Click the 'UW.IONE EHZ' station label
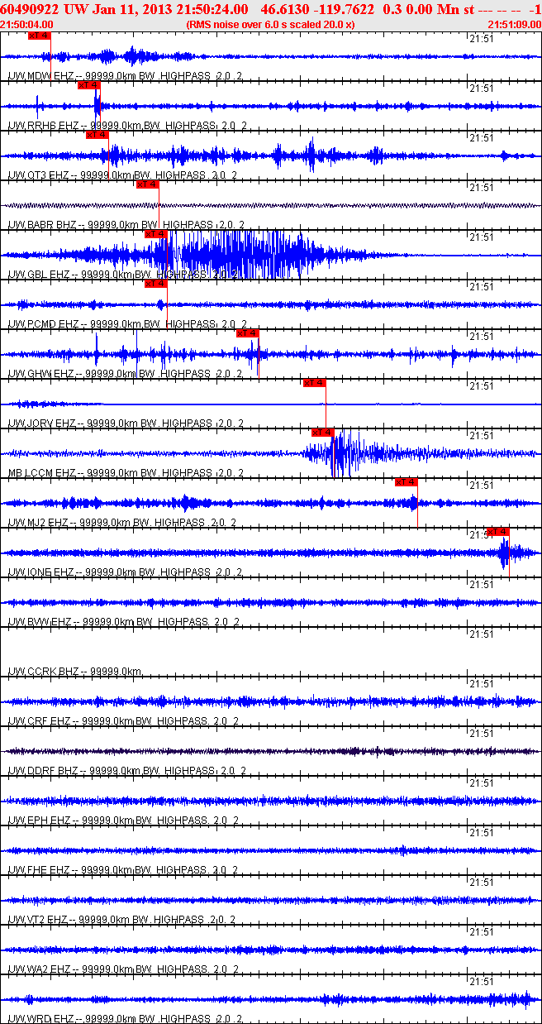 [x=41, y=572]
